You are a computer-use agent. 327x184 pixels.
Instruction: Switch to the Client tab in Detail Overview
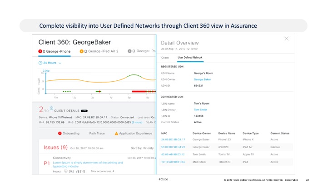click(x=165, y=58)
